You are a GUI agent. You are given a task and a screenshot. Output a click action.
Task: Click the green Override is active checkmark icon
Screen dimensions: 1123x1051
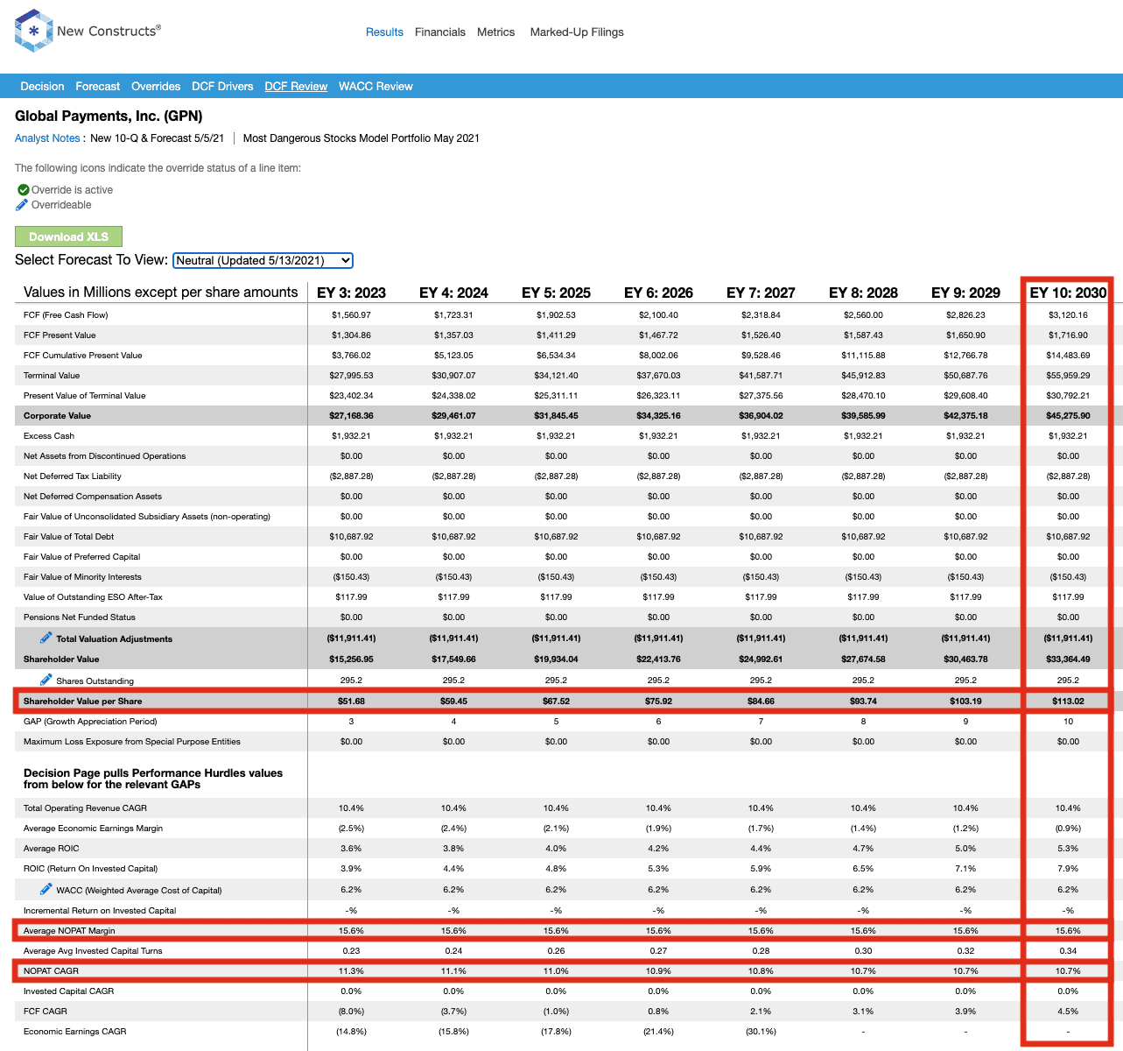coord(24,190)
